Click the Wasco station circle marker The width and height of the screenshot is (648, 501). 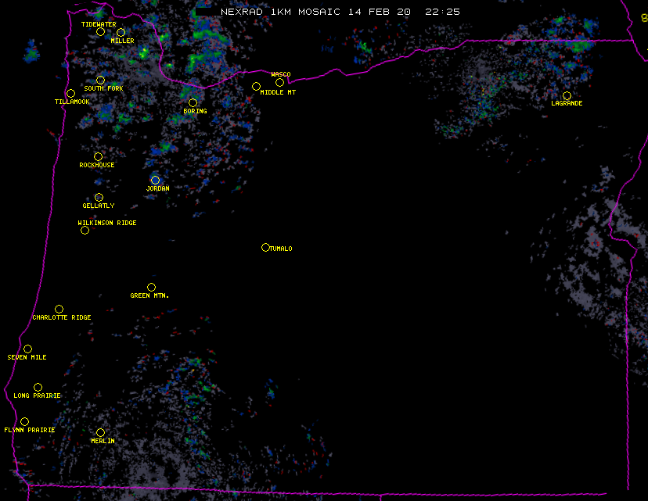click(279, 82)
